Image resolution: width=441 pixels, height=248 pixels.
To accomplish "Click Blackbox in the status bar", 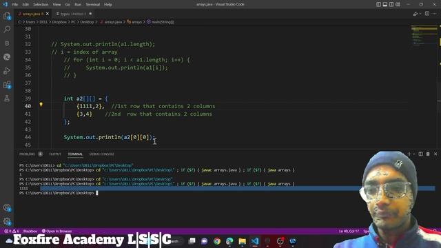I will (30, 231).
